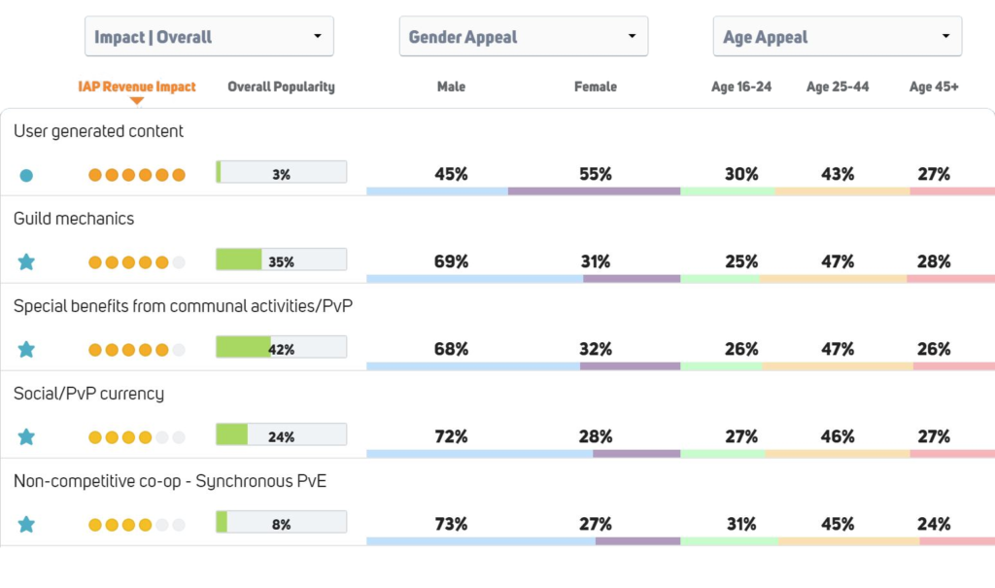Viewport: 995px width, 588px height.
Task: Click the star icon for Special benefits row
Action: click(26, 350)
